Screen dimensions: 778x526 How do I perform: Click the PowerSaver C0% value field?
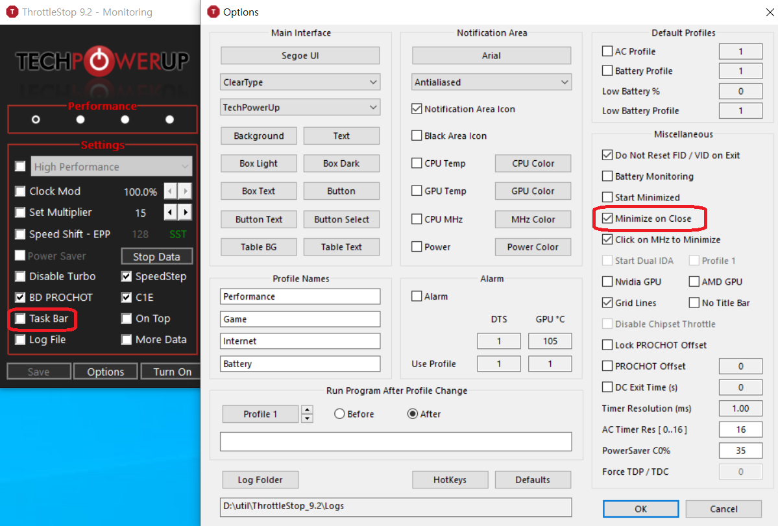pyautogui.click(x=740, y=451)
